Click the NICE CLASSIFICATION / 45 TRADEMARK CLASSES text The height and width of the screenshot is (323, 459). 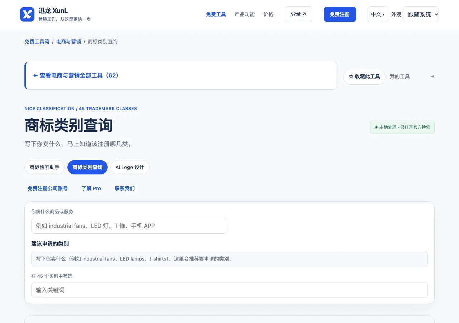tap(81, 109)
